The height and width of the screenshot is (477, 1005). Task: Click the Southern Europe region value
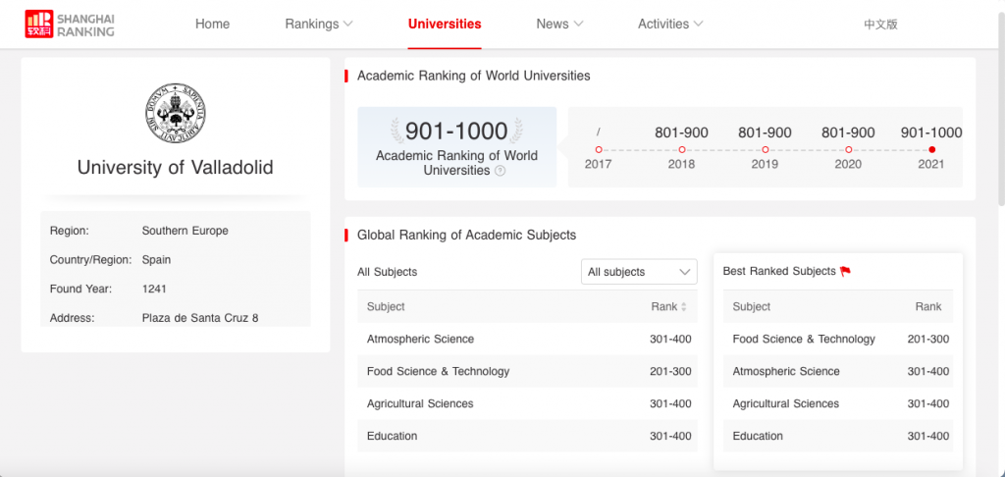click(x=185, y=231)
